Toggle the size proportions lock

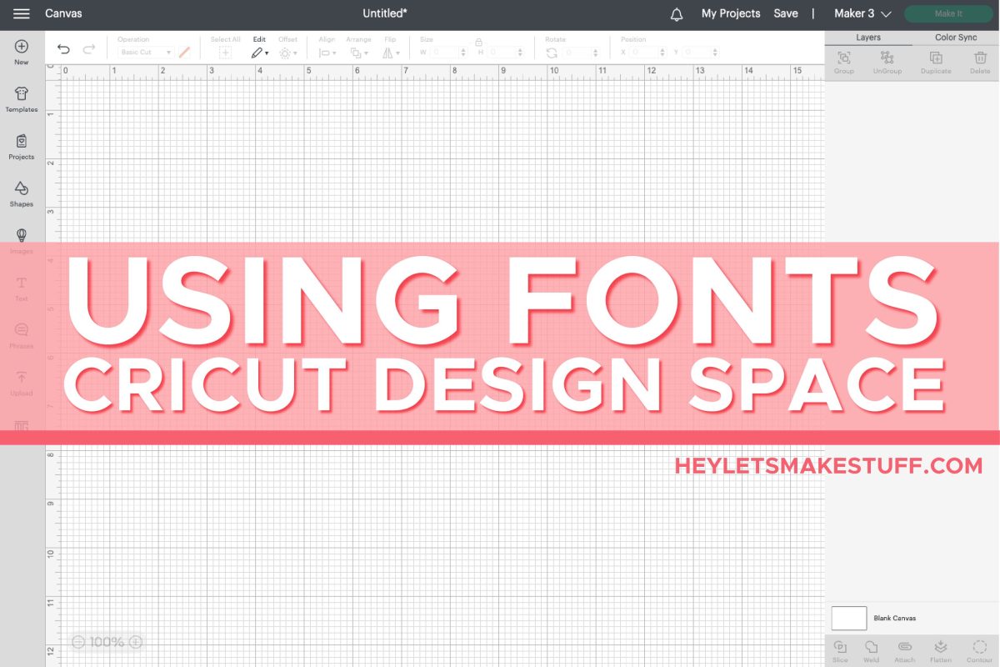click(478, 41)
